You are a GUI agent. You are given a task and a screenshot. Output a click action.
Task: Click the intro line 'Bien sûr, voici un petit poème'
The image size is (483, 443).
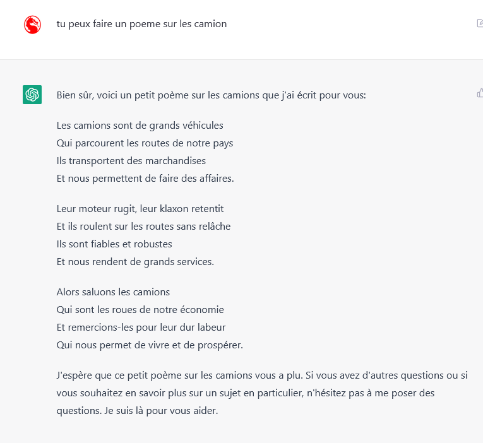(211, 95)
